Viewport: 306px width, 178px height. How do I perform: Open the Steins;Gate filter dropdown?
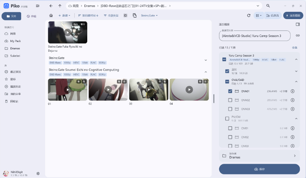click(x=149, y=15)
